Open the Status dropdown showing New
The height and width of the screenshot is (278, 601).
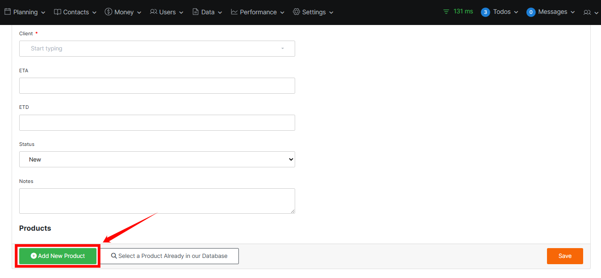[x=157, y=159]
